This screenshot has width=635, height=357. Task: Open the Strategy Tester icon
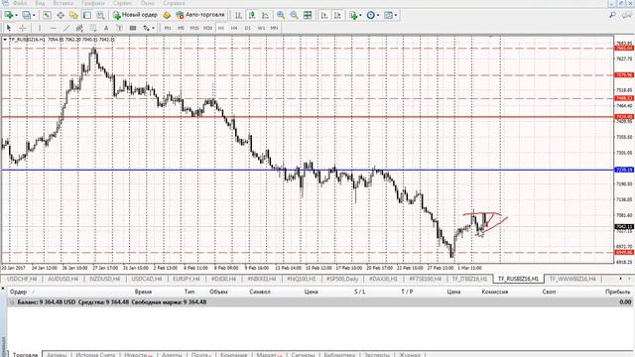click(100, 16)
